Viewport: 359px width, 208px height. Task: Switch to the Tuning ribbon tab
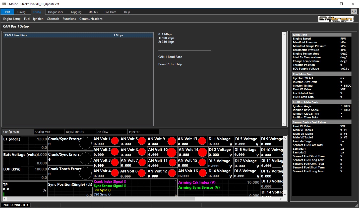21,12
